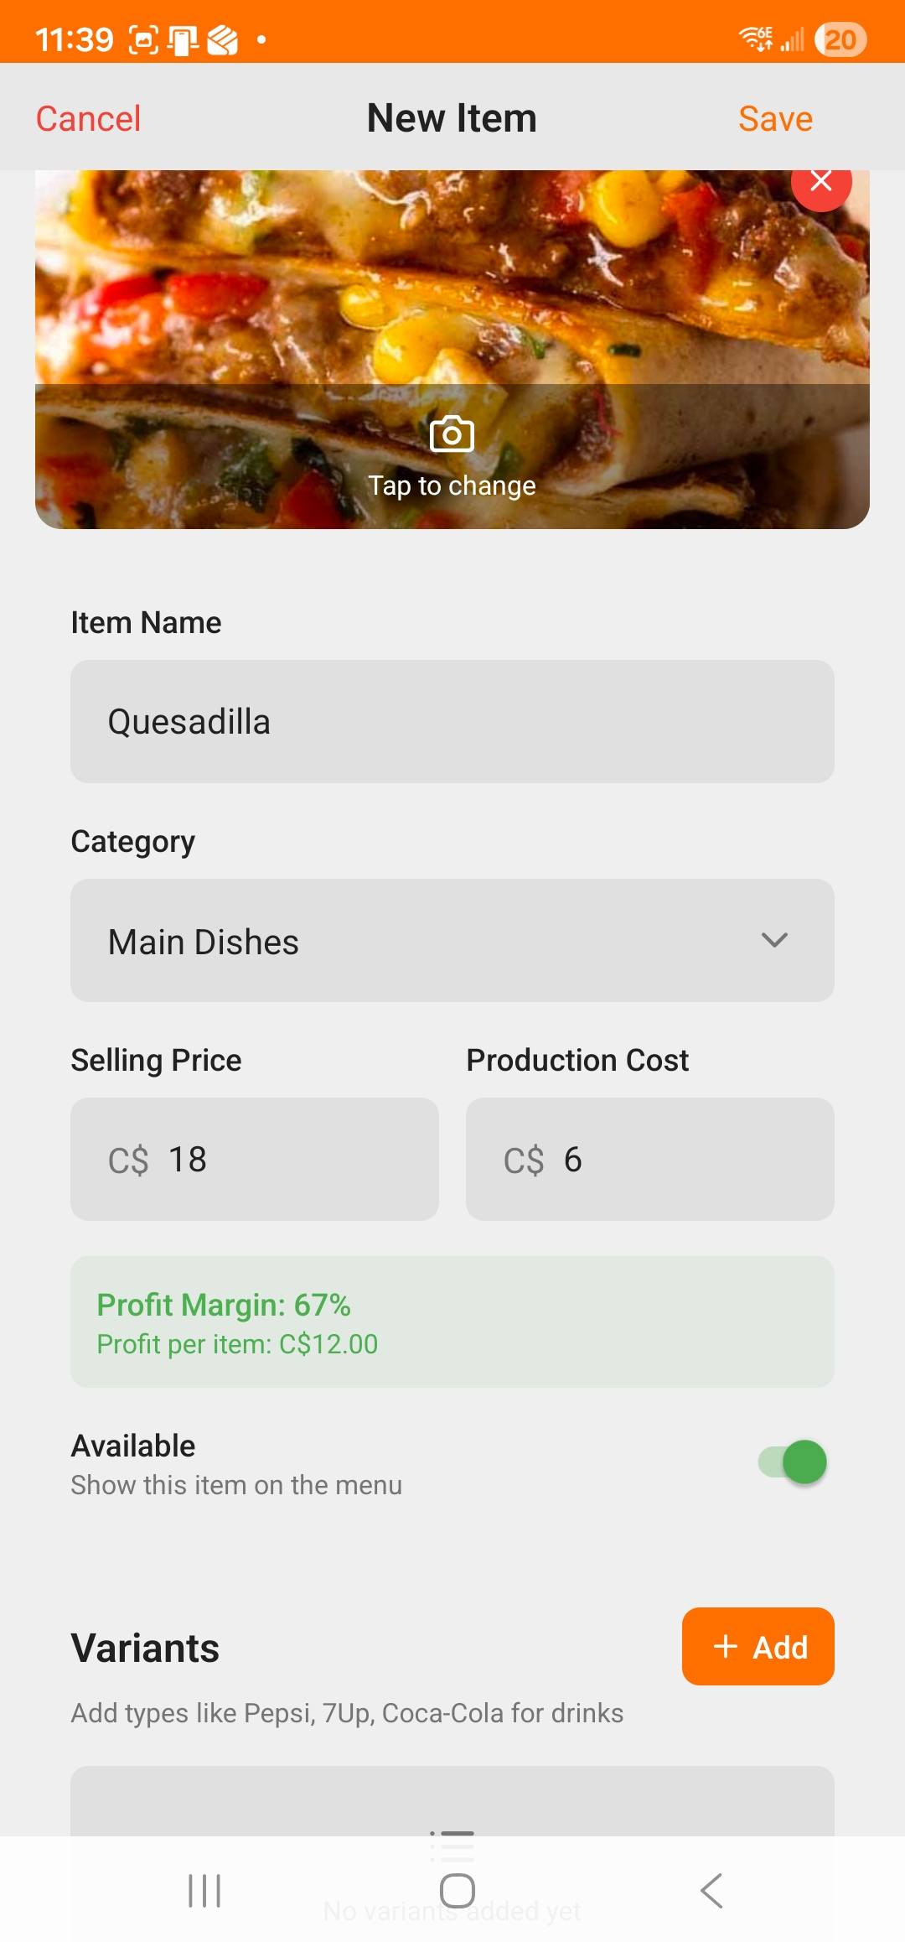
Task: Toggle the Available switch off
Action: [x=793, y=1462]
